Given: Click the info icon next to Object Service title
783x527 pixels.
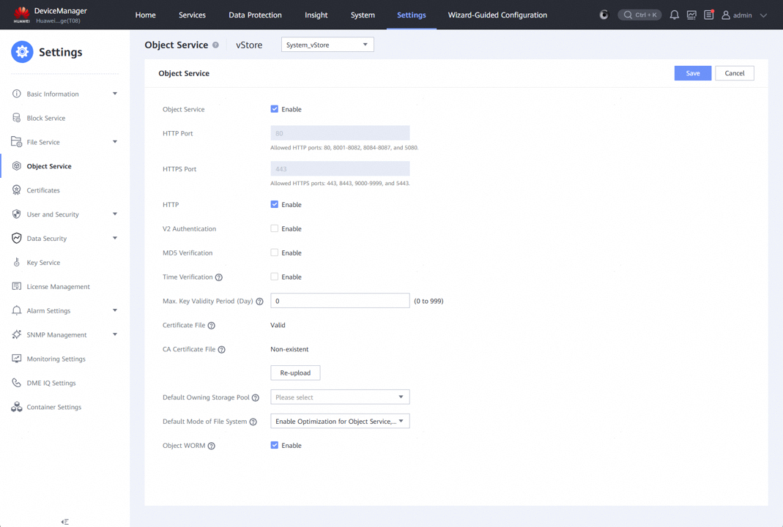Looking at the screenshot, I should pos(215,45).
